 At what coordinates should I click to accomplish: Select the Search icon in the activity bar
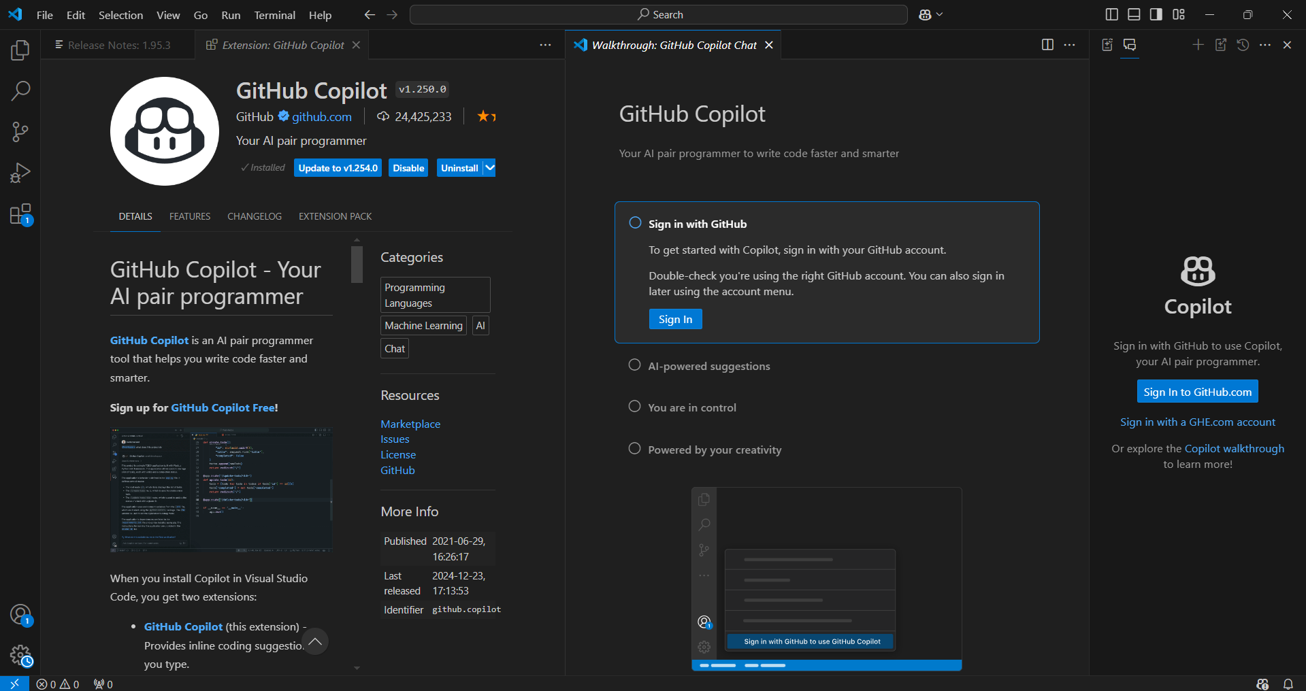point(20,90)
